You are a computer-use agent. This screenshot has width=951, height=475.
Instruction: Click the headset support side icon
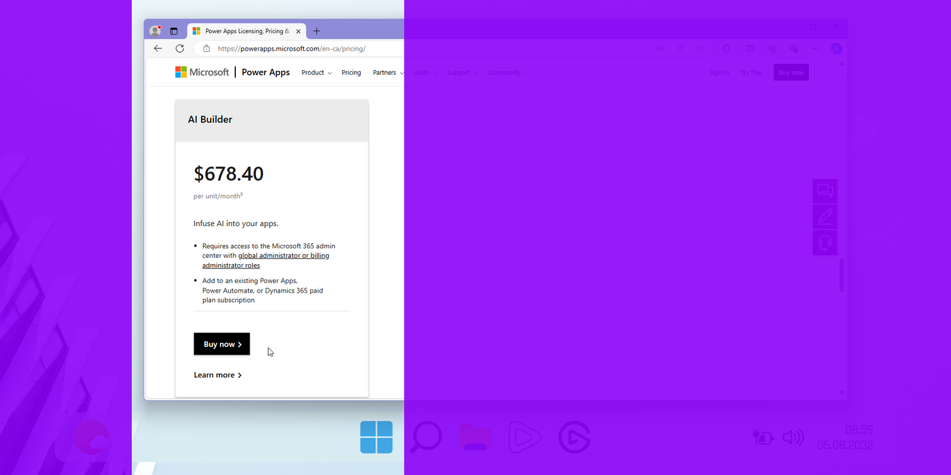click(x=825, y=243)
